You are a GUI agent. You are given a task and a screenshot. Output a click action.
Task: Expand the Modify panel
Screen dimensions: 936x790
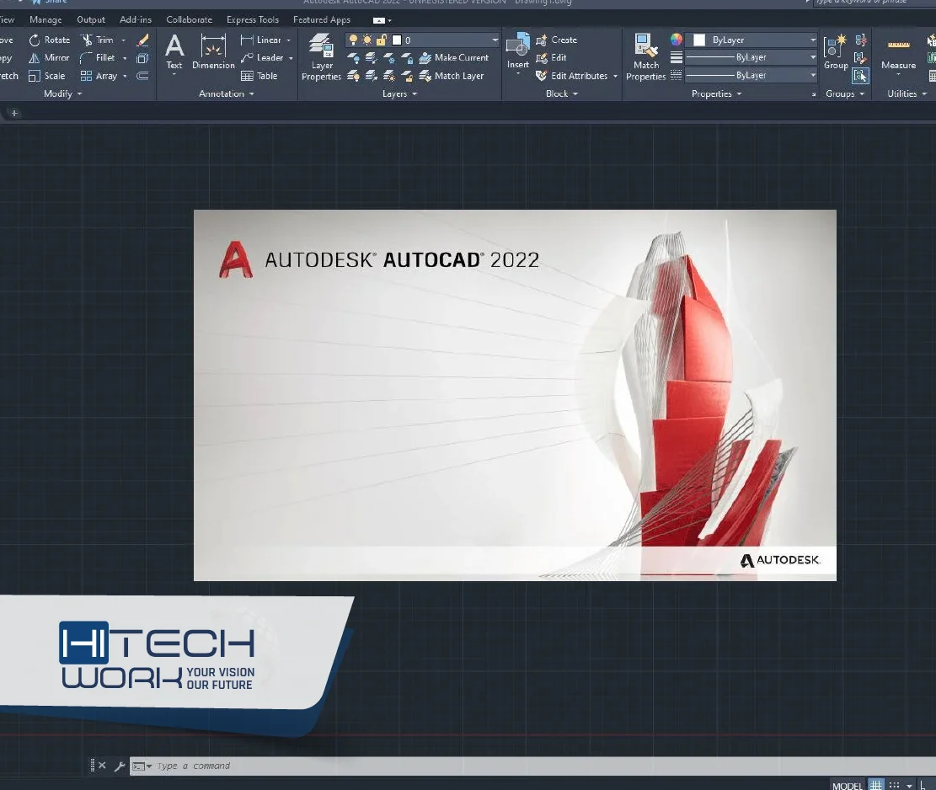[x=62, y=93]
